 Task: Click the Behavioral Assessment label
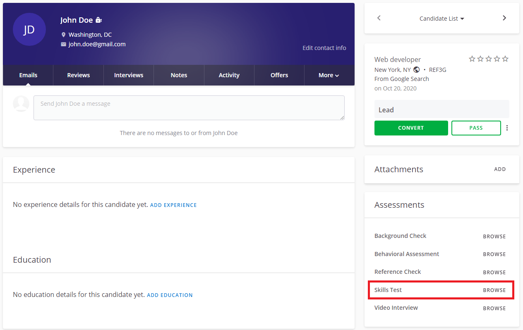click(x=407, y=254)
